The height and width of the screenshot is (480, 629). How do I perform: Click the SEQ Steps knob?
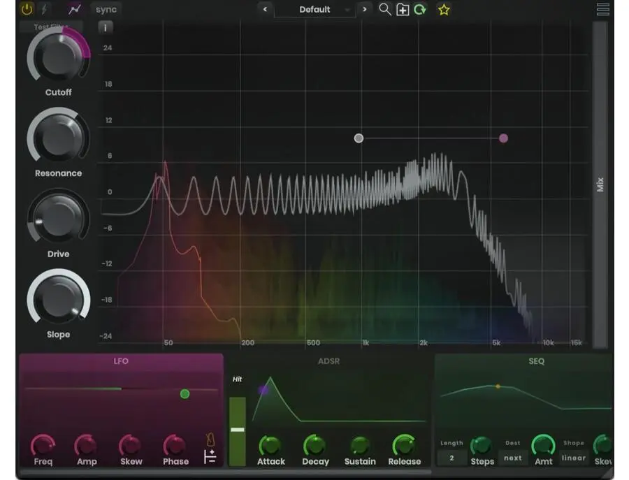click(x=482, y=445)
